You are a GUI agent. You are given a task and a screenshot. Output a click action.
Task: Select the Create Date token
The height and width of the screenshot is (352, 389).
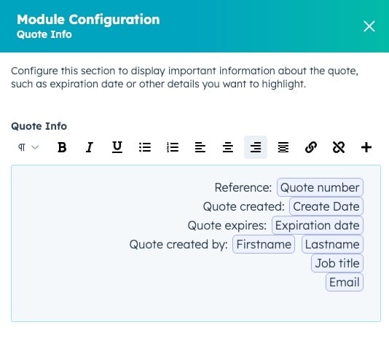326,206
